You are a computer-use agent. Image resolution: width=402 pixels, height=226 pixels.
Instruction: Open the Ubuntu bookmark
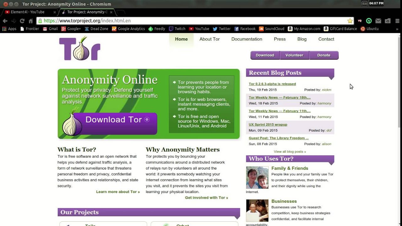370,29
